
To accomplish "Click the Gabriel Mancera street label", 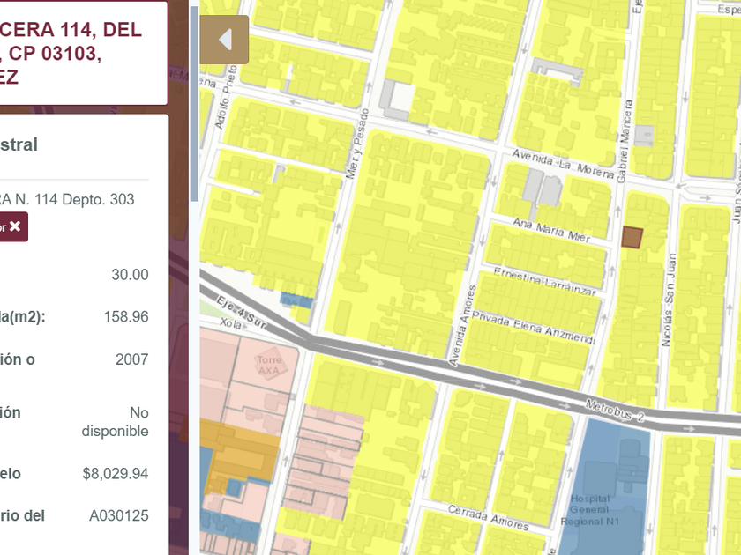I will (625, 141).
